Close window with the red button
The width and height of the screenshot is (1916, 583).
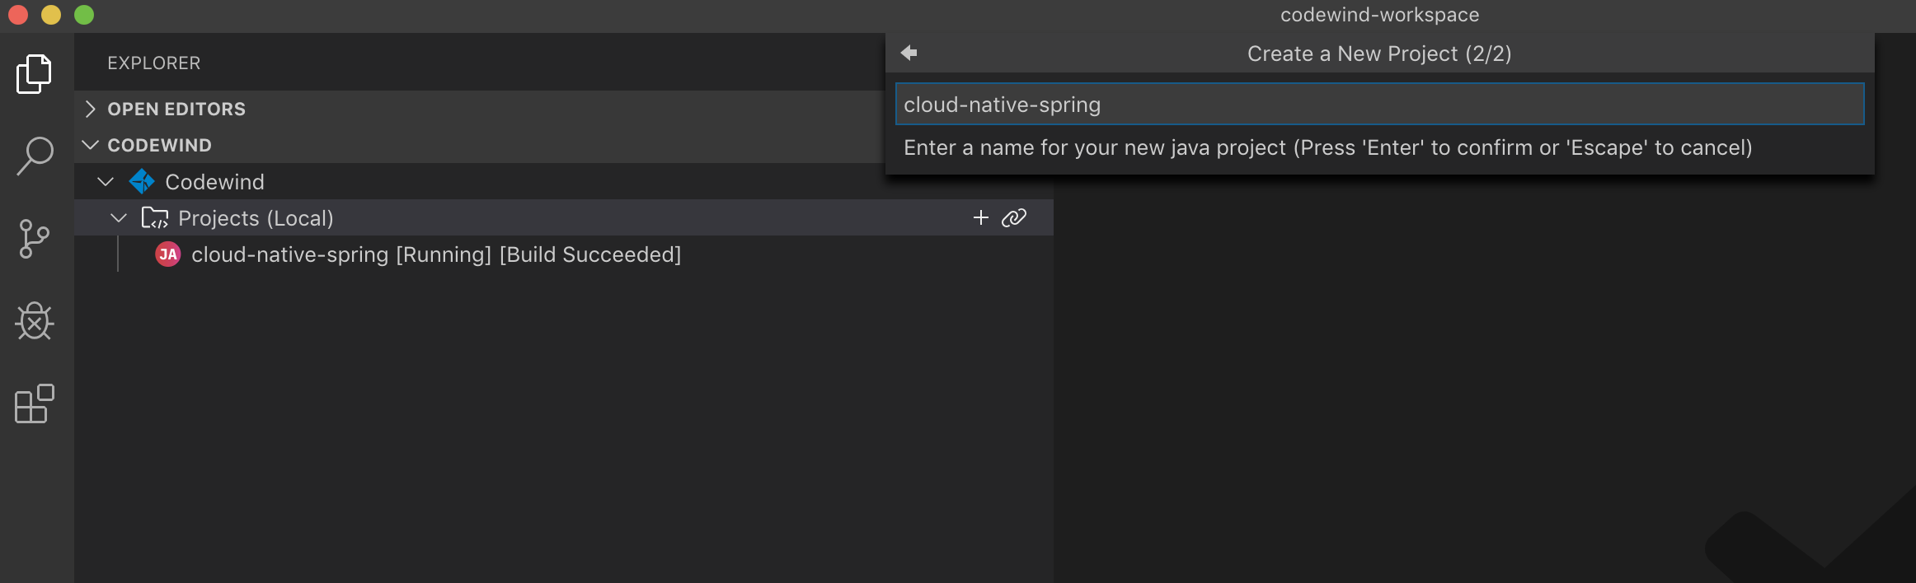click(x=18, y=15)
